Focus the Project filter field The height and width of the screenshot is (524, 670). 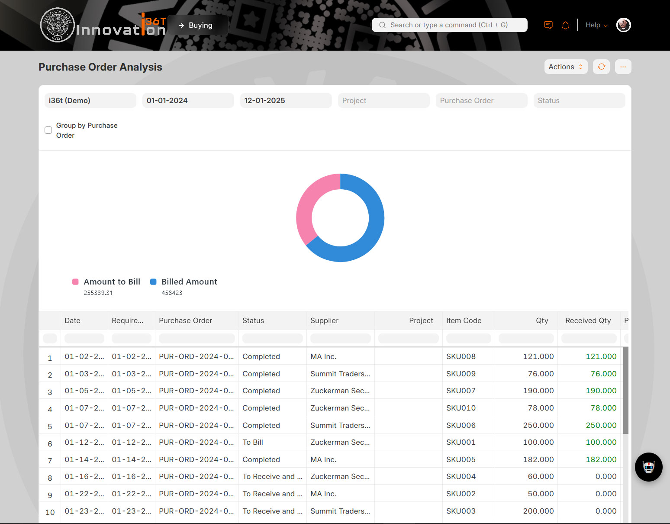383,100
